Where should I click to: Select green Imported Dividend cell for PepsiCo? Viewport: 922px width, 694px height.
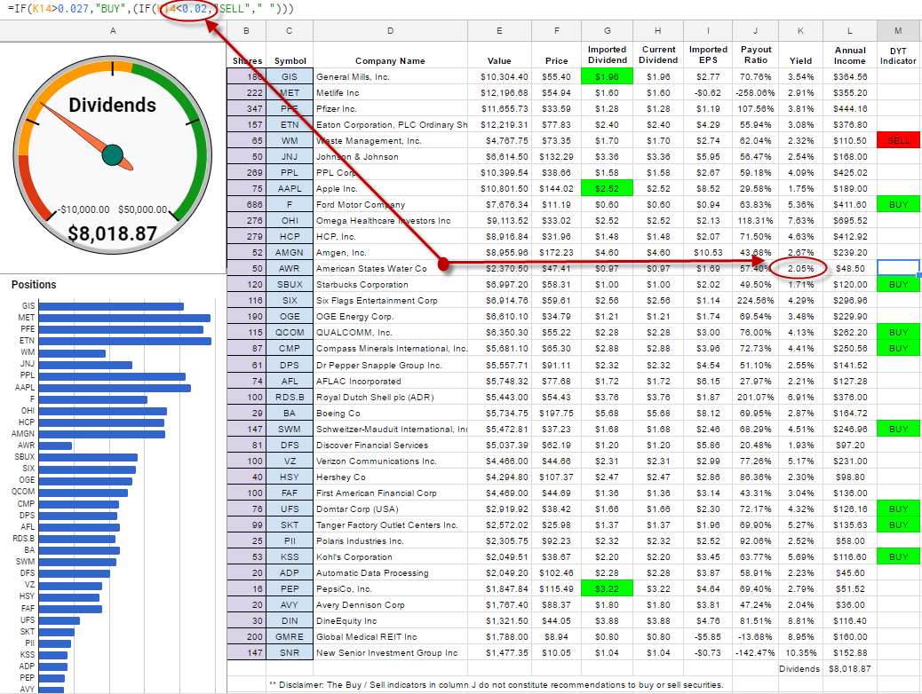pyautogui.click(x=607, y=588)
